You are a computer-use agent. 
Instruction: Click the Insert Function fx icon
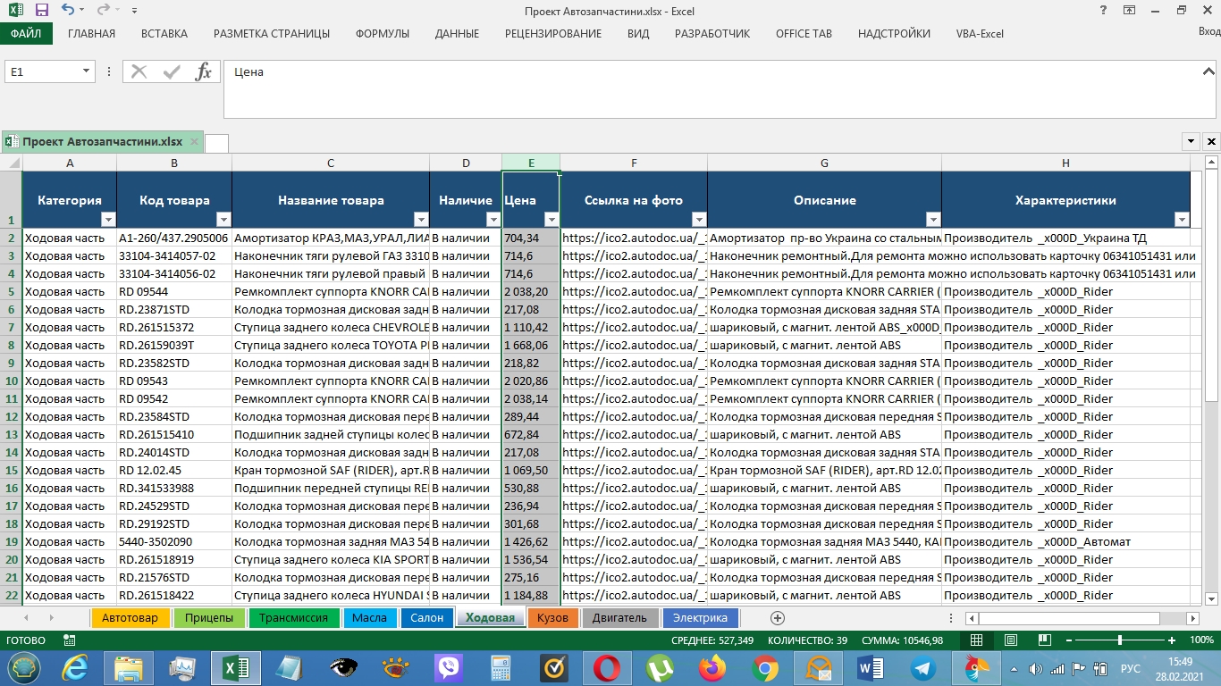204,72
